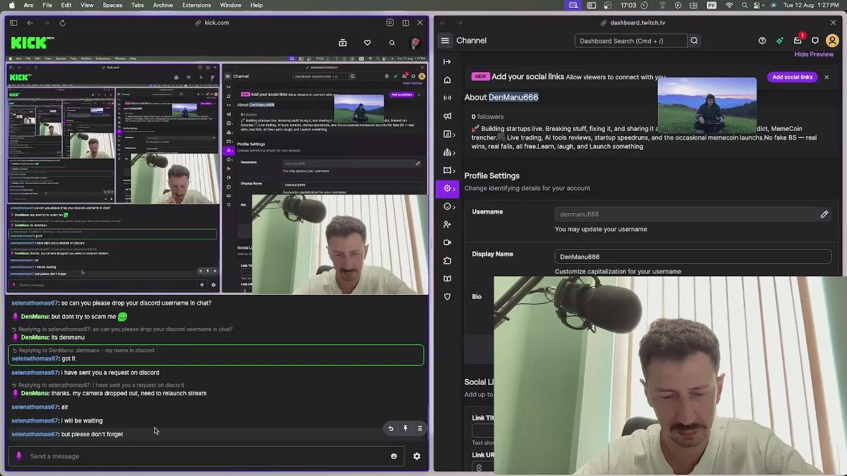The width and height of the screenshot is (847, 476).
Task: Click Hide Preview link
Action: tap(814, 54)
